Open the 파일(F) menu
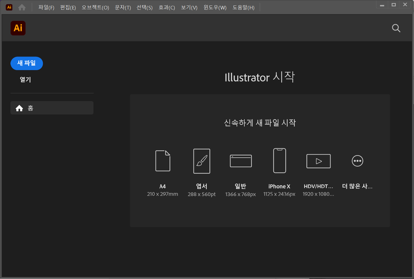414x279 pixels. click(46, 7)
